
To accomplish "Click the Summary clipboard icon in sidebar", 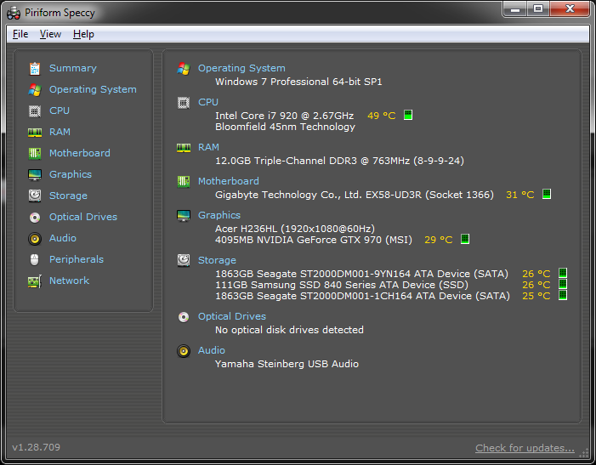I will (35, 68).
